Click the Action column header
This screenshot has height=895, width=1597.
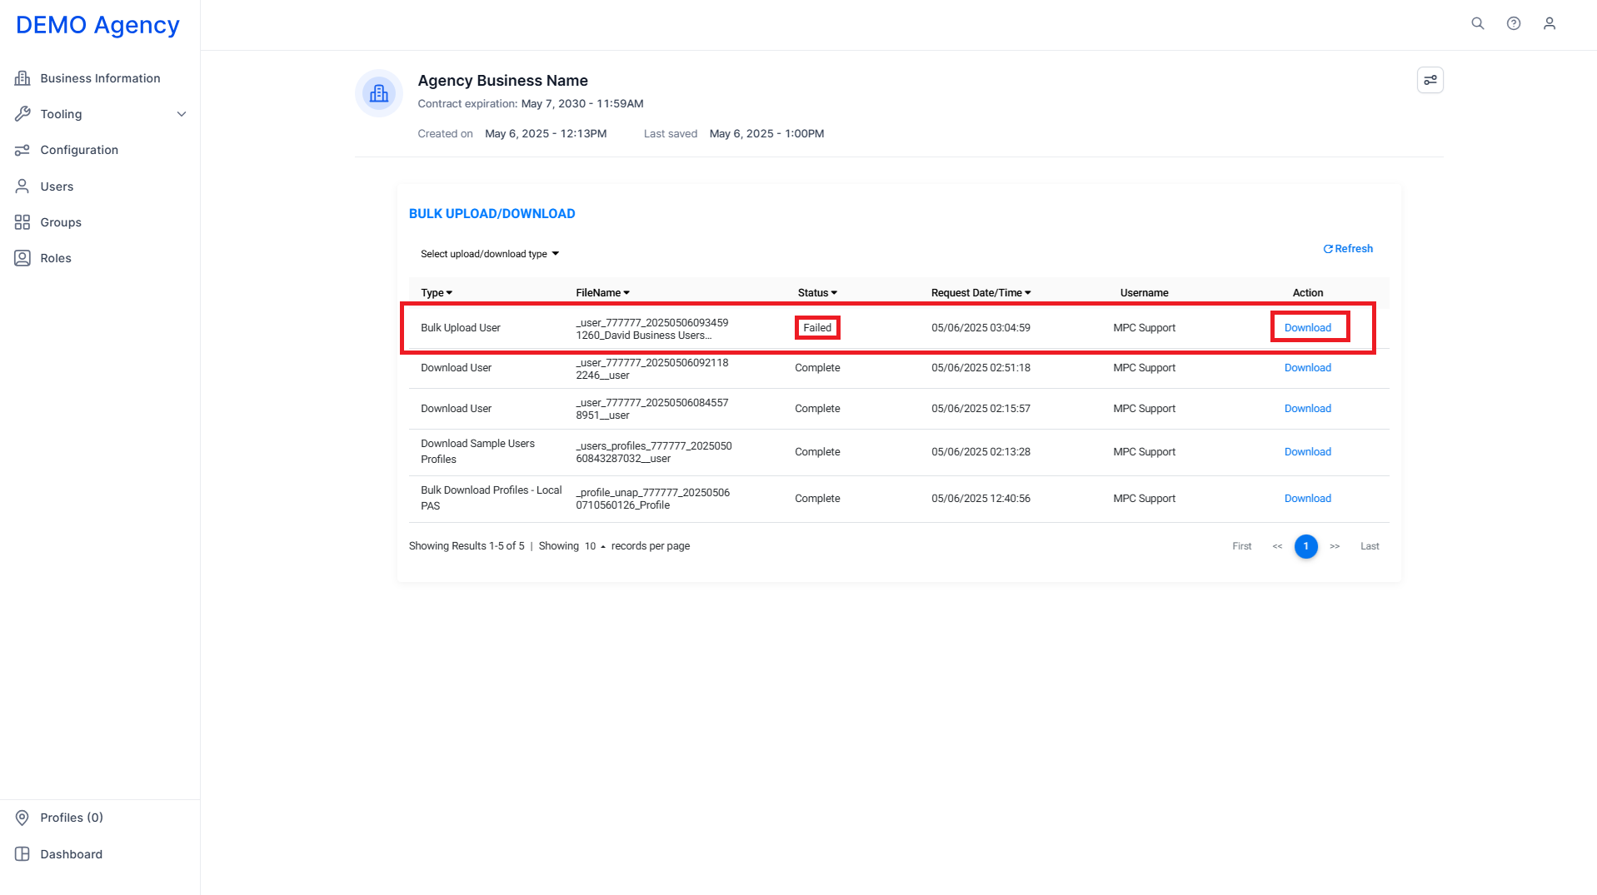tap(1308, 293)
